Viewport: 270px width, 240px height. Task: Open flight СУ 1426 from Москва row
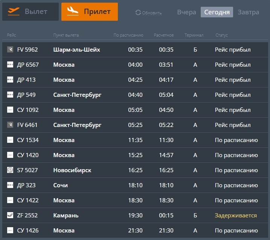[x=135, y=230]
